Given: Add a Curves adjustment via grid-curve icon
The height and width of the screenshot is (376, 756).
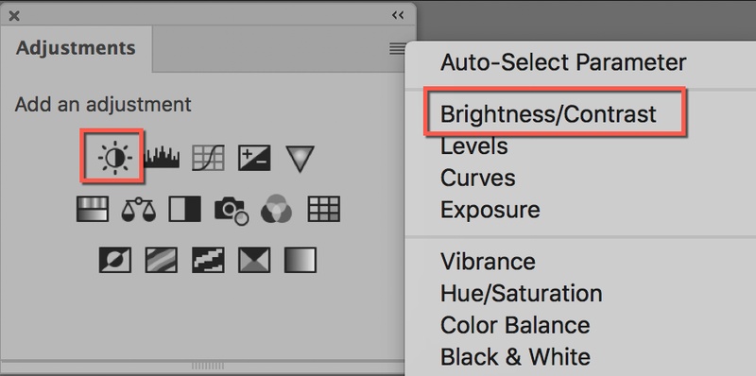Looking at the screenshot, I should coord(208,158).
